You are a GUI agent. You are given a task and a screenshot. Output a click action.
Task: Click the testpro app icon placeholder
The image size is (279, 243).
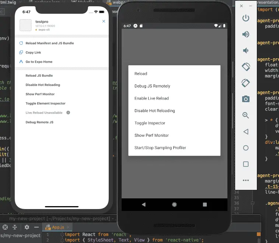[25, 25]
